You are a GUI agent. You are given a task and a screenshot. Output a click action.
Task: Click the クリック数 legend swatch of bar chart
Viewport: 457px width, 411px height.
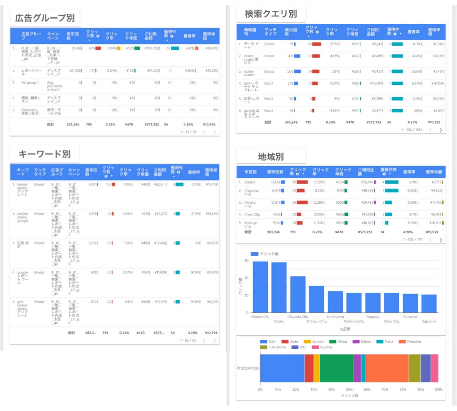[255, 254]
